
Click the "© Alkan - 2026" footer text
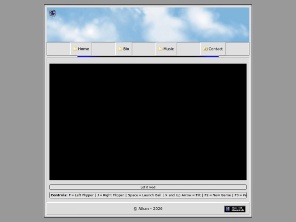148,209
